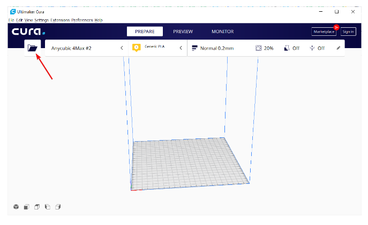Expand the Anycubic 4Max #2 printer selector
The image size is (368, 225).
(87, 48)
